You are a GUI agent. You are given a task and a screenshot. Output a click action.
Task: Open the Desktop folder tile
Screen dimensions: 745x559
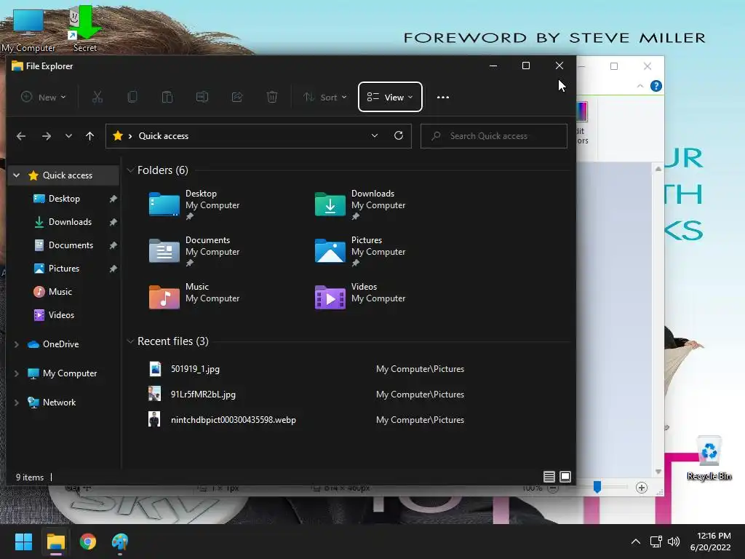tap(194, 205)
